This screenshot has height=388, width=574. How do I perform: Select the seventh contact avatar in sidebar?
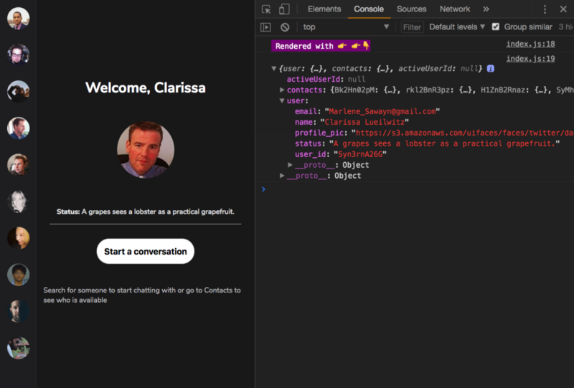coord(19,238)
